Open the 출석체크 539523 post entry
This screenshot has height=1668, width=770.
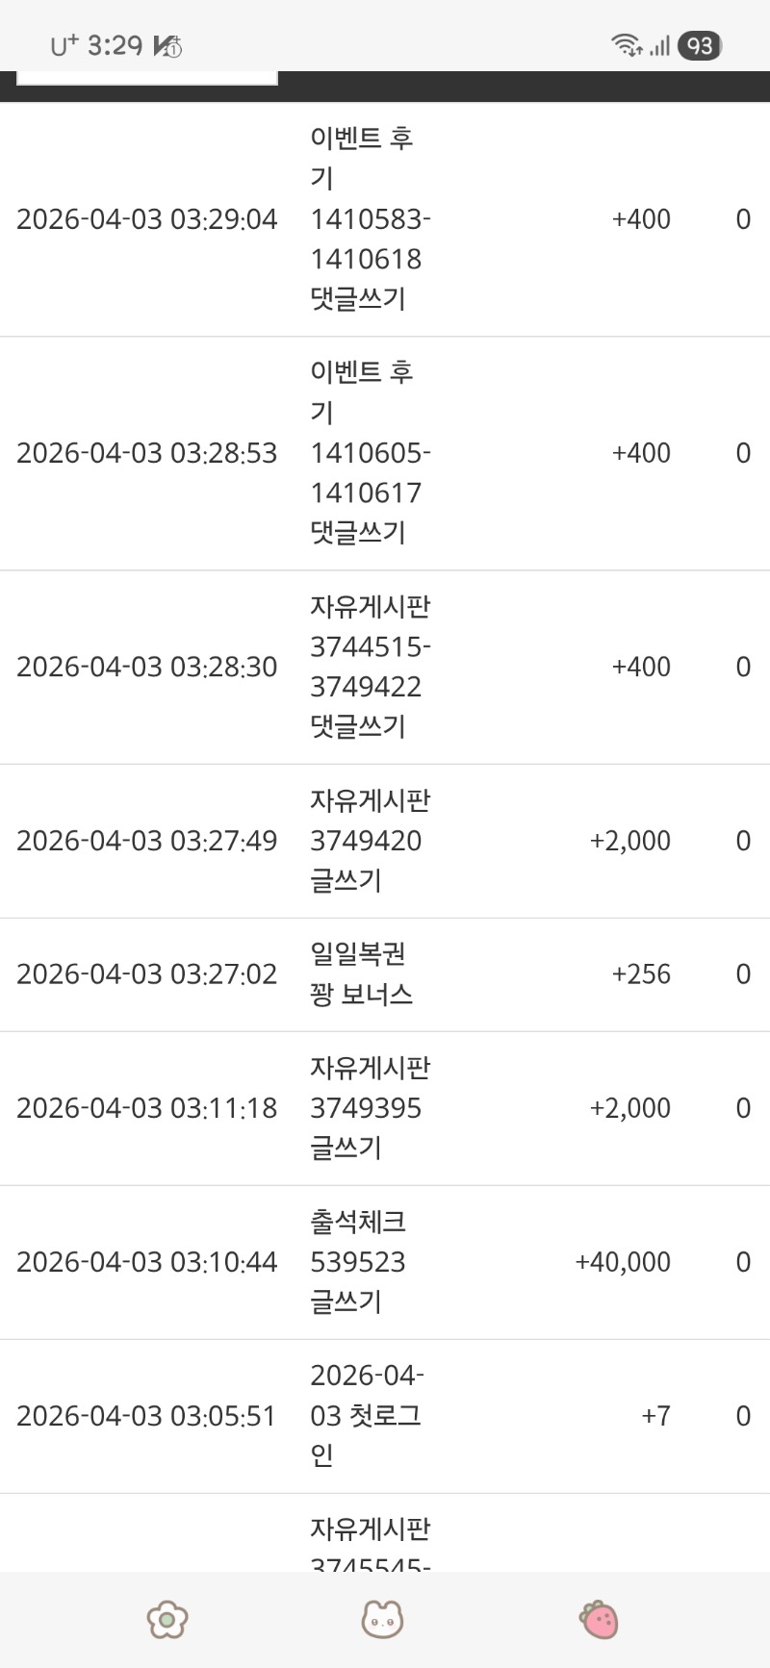(x=358, y=1262)
